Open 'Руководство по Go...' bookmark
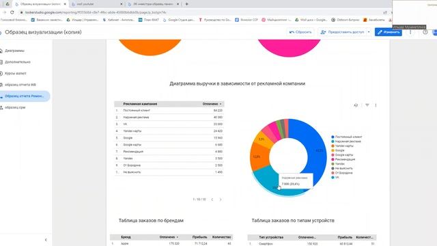The width and height of the screenshot is (437, 246). click(x=215, y=20)
